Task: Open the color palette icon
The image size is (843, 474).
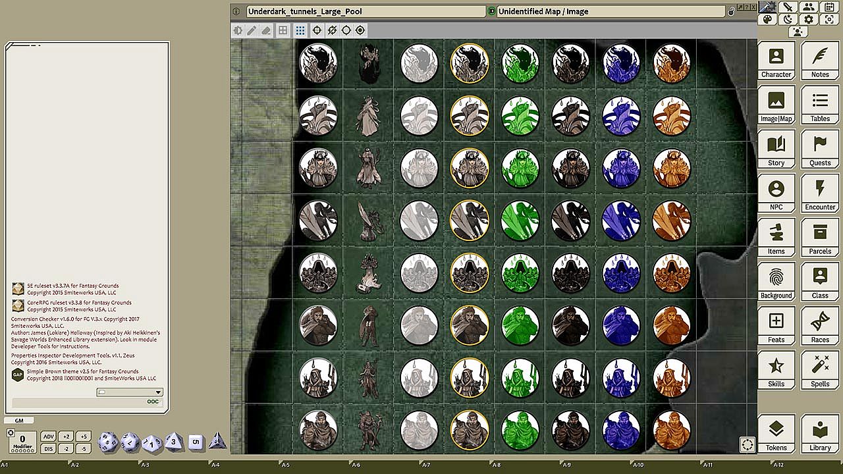Action: tap(767, 20)
